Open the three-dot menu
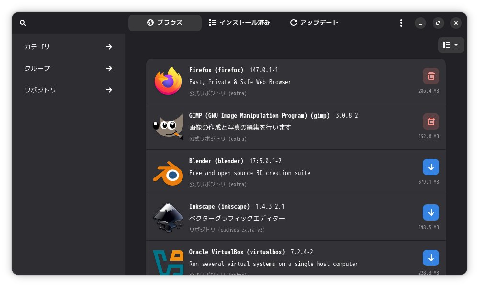This screenshot has height=287, width=479. point(401,23)
